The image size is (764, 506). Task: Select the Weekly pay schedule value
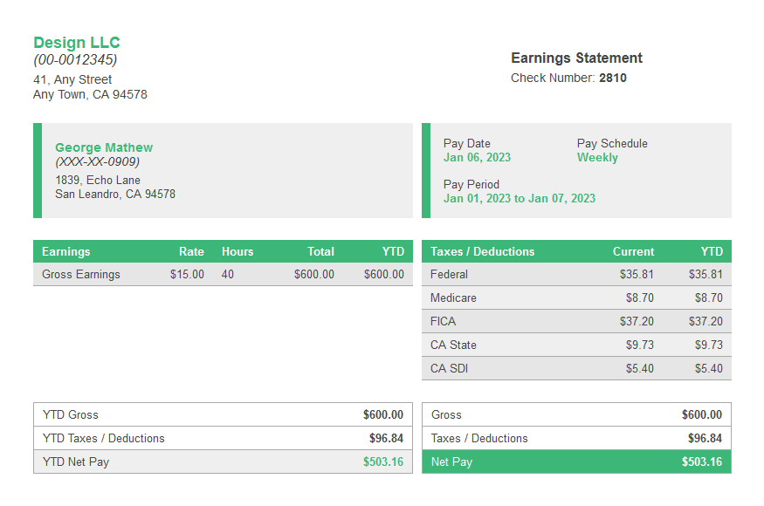click(597, 158)
